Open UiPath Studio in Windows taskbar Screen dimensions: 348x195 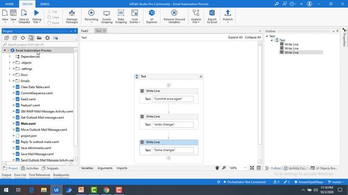click(x=56, y=190)
